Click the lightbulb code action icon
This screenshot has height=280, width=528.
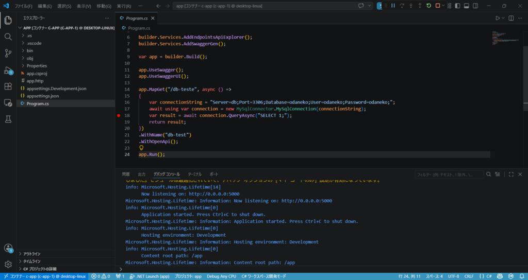141,148
